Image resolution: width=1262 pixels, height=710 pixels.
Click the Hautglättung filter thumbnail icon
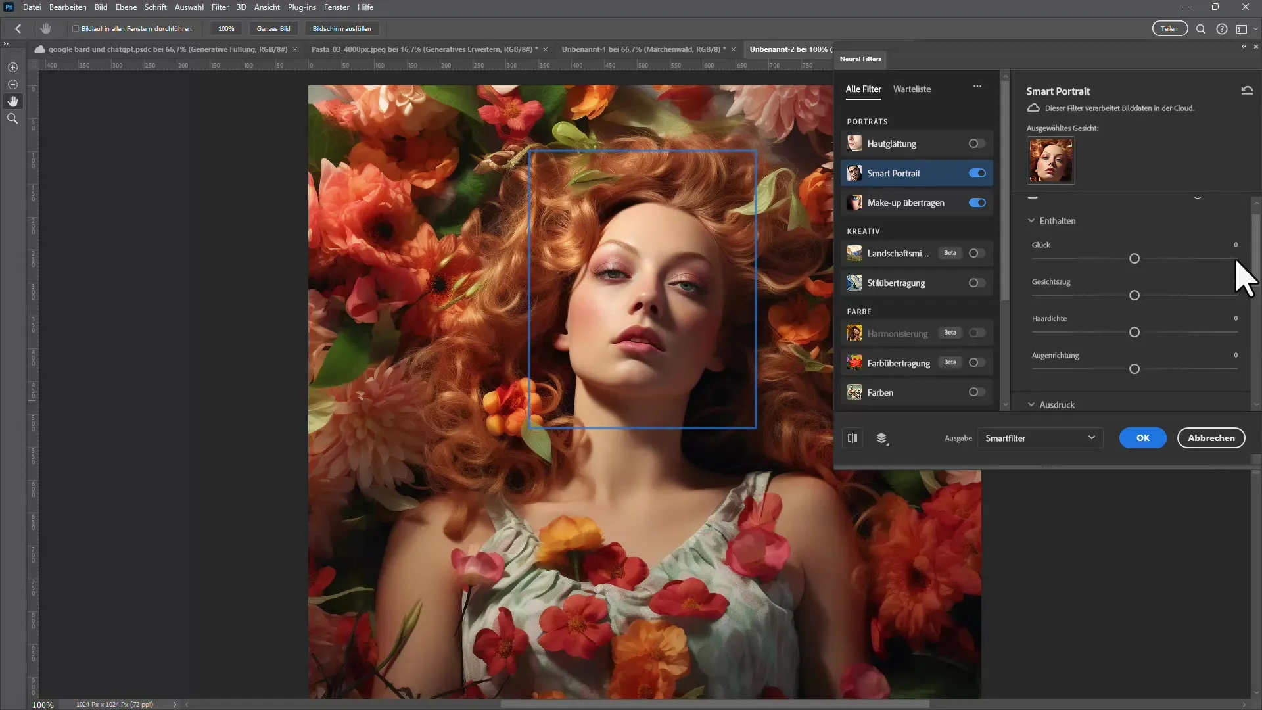point(854,143)
